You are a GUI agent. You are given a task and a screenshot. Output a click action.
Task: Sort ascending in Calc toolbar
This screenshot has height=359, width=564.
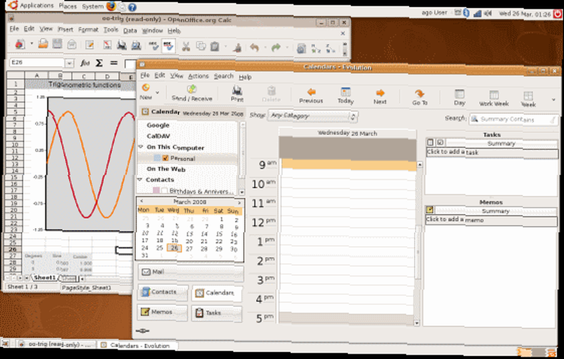coord(316,48)
